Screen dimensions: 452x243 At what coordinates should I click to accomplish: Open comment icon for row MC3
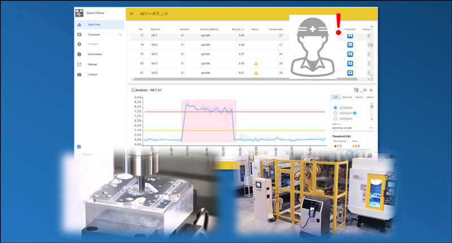tap(350, 54)
